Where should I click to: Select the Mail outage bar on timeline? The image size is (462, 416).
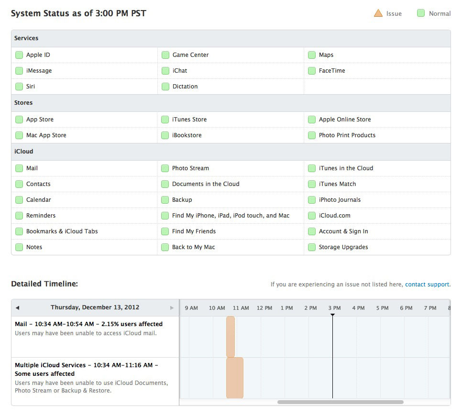click(231, 337)
